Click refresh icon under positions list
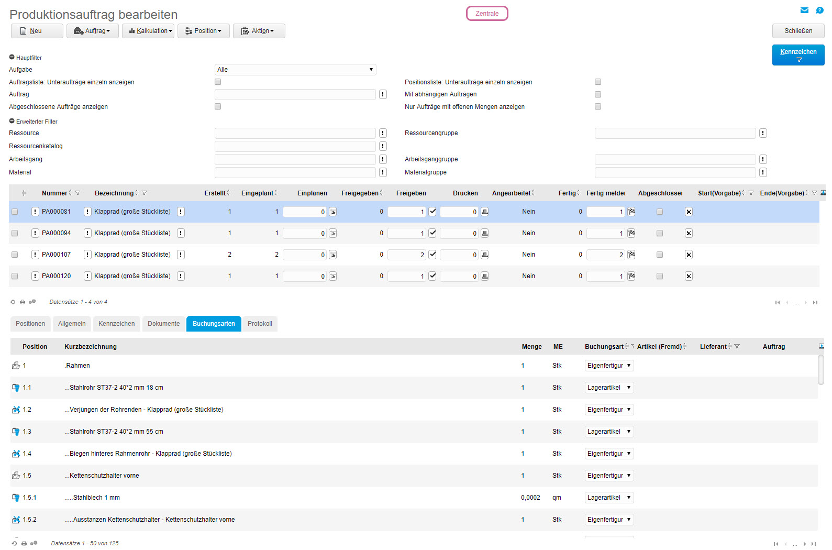 coord(15,543)
